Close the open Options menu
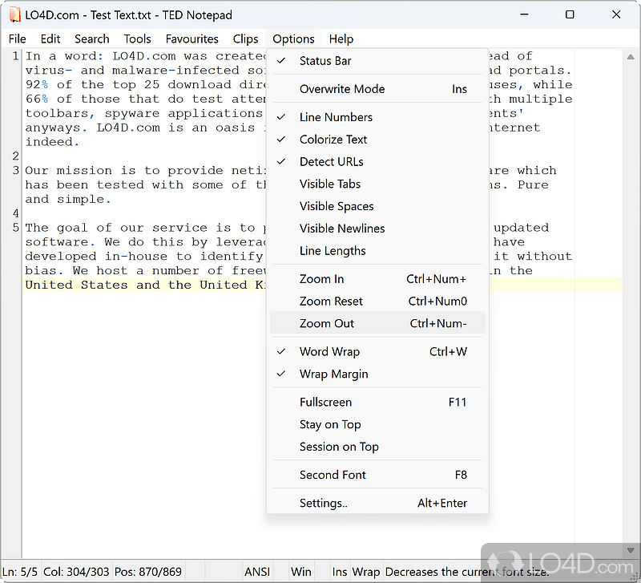The image size is (641, 583). pyautogui.click(x=293, y=38)
